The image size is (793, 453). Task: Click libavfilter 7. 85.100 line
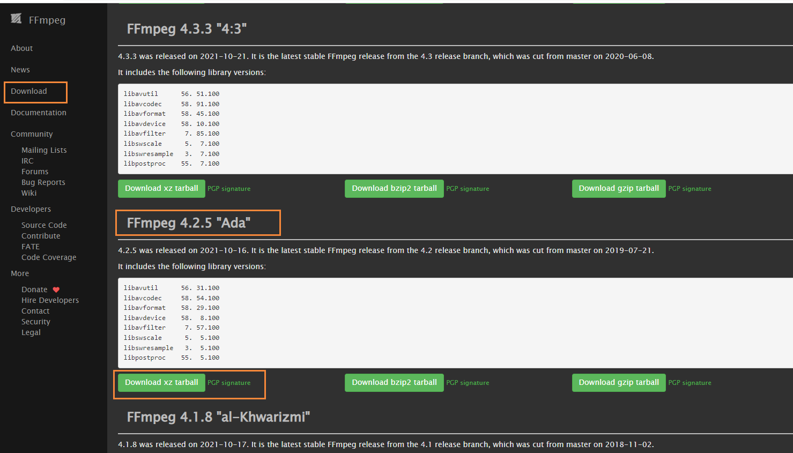(x=172, y=133)
